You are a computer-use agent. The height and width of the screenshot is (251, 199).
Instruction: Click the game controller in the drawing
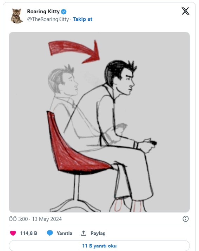coord(153,142)
